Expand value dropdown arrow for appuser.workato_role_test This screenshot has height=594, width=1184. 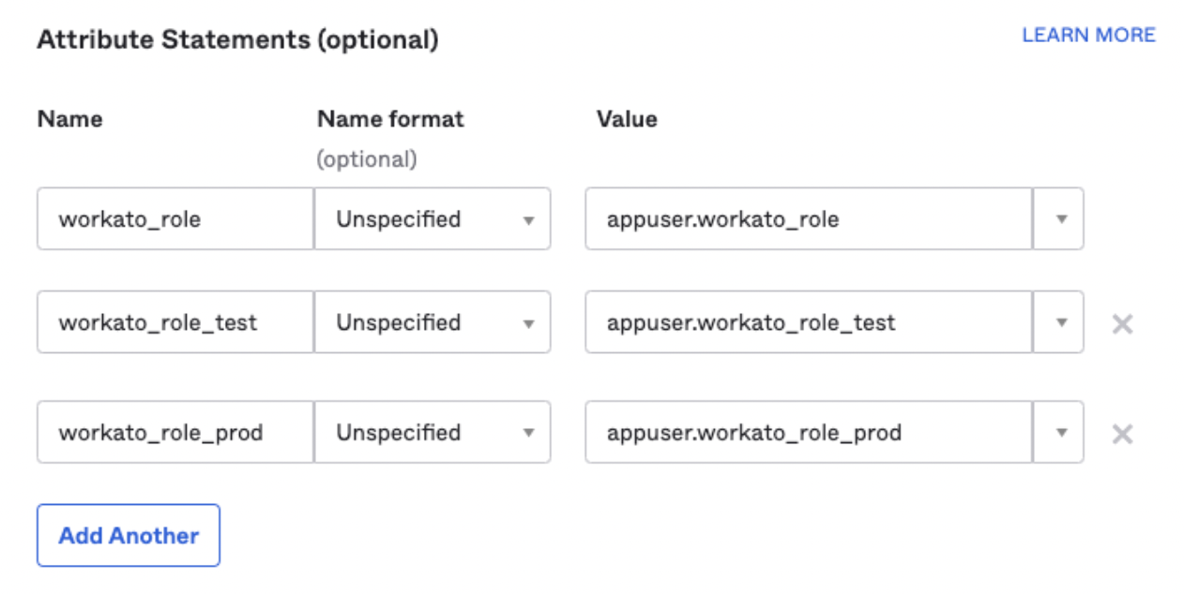[x=1061, y=322]
